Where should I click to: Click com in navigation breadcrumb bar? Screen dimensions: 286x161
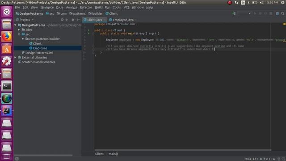click(62, 14)
